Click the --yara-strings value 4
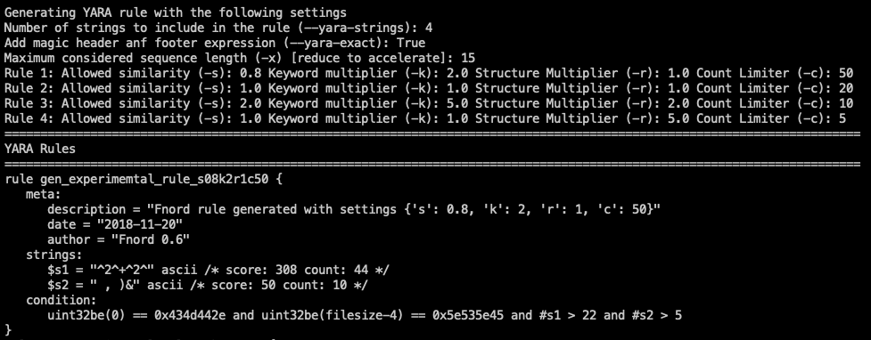This screenshot has height=340, width=871. 428,28
